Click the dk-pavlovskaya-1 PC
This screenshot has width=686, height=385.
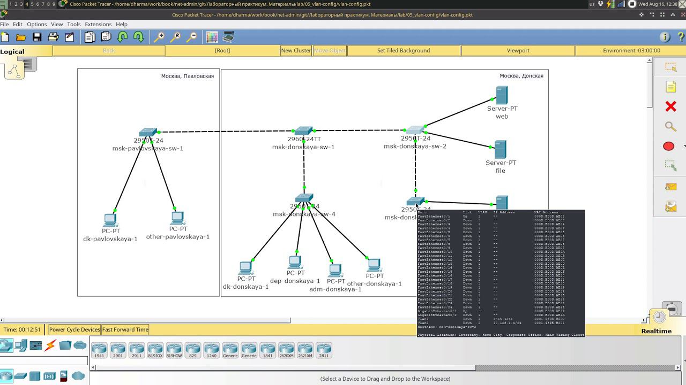point(110,220)
